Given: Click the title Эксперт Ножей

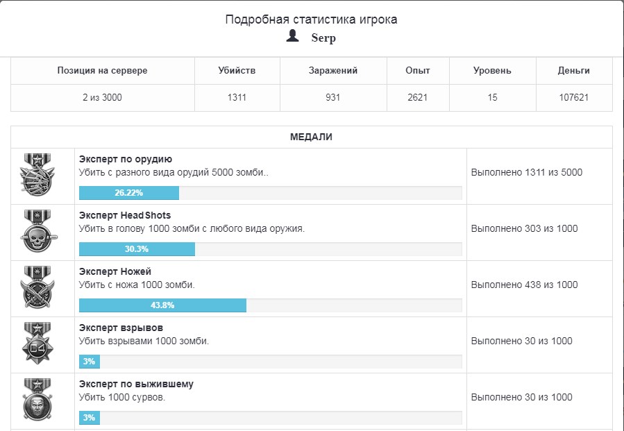Looking at the screenshot, I should (x=115, y=271).
